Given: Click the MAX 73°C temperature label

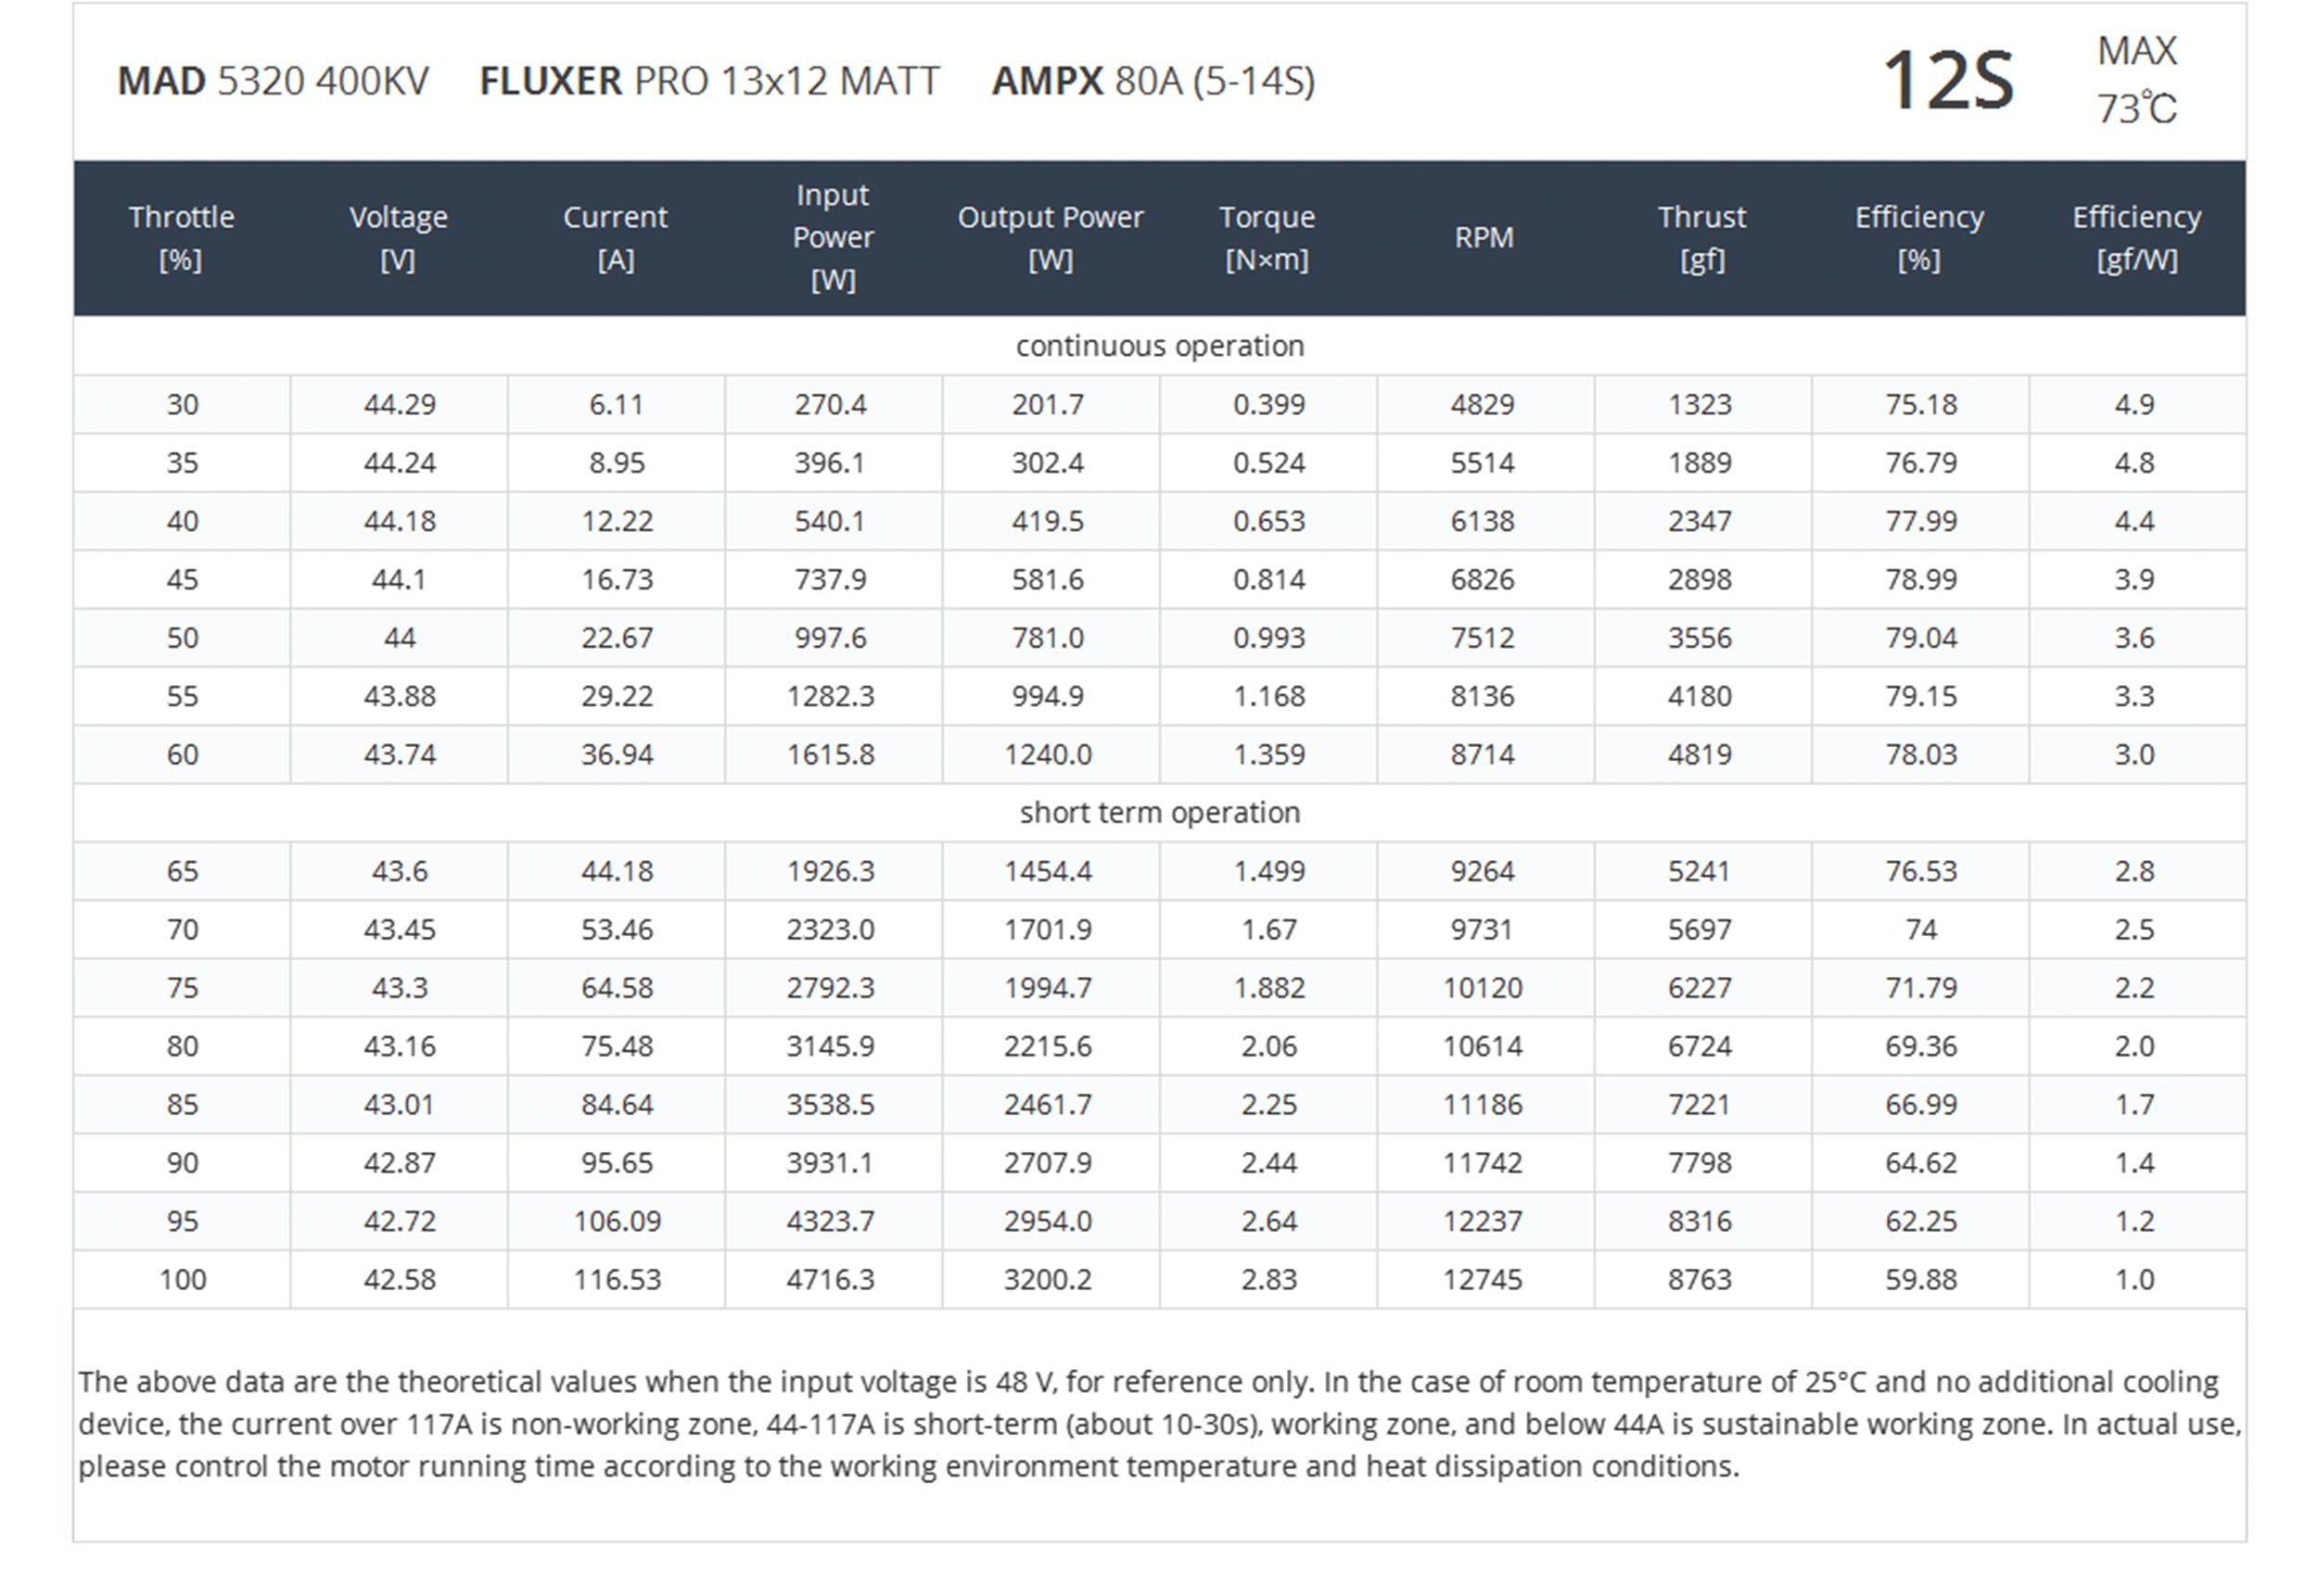Looking at the screenshot, I should pyautogui.click(x=2136, y=80).
